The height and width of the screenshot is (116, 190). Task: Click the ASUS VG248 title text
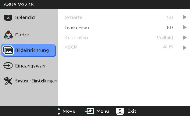[19, 5]
